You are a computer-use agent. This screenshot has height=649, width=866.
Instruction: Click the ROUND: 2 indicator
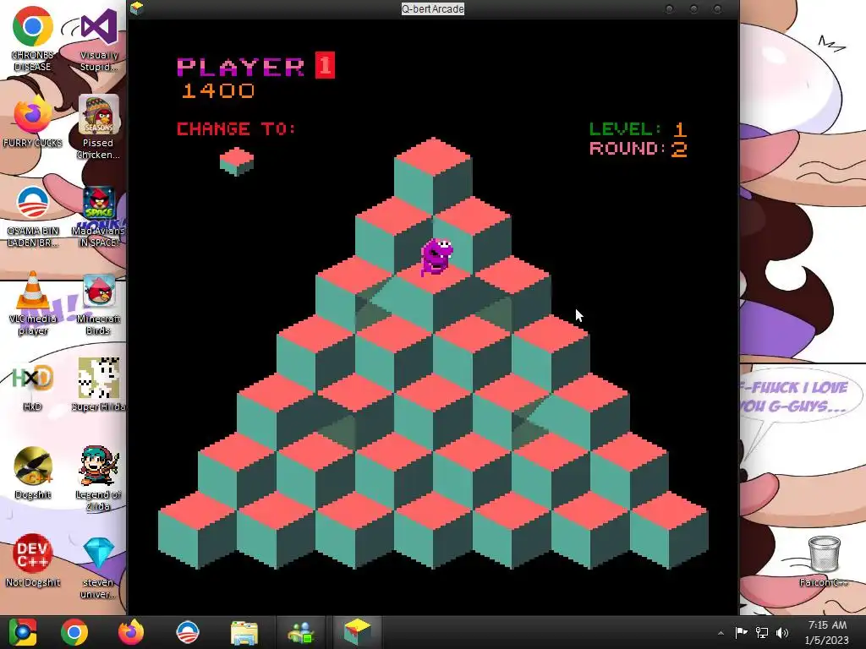[638, 149]
